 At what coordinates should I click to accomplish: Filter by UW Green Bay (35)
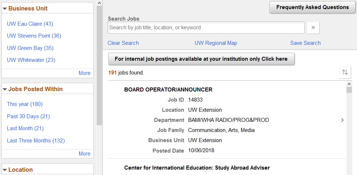30,48
